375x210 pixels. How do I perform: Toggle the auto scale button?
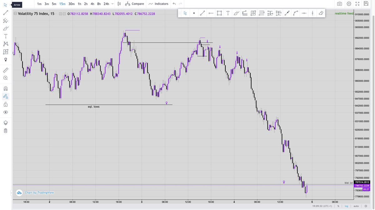point(356,206)
